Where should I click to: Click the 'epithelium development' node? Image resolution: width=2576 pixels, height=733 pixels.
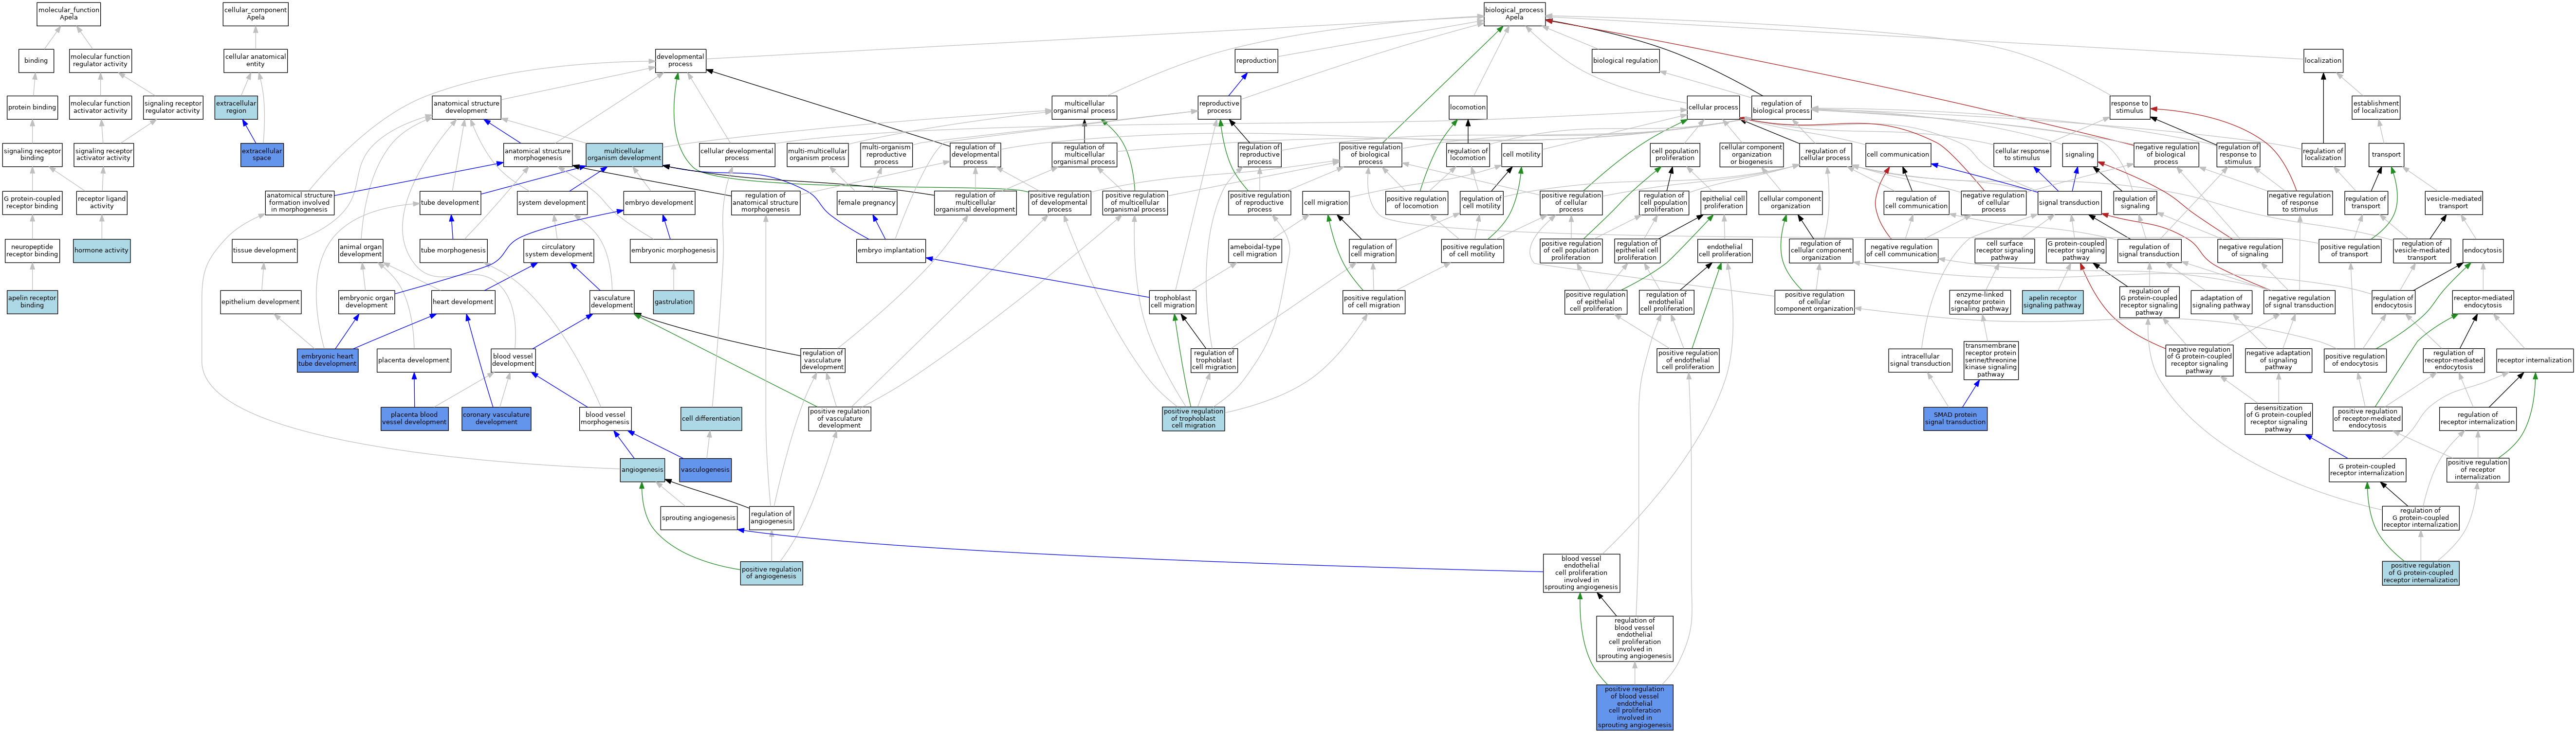tap(260, 302)
